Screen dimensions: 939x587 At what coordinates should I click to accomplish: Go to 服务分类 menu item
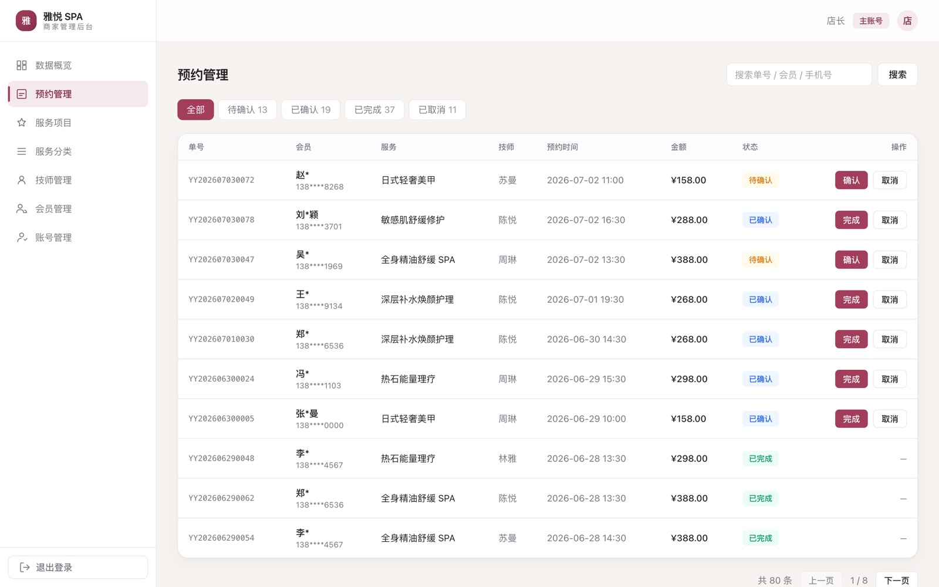pos(78,151)
